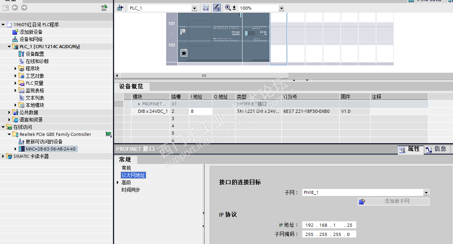
Task: Click the network card status icon beside Realtek
Action: point(109,134)
